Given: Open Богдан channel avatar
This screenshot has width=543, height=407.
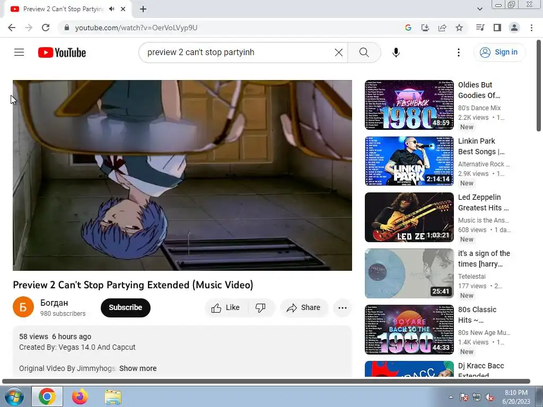Looking at the screenshot, I should [23, 307].
